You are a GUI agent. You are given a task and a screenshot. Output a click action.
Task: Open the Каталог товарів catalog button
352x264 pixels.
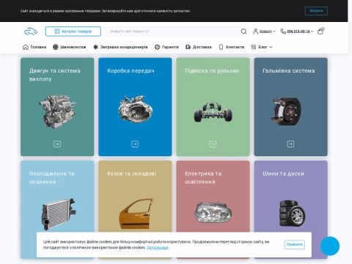pos(73,32)
